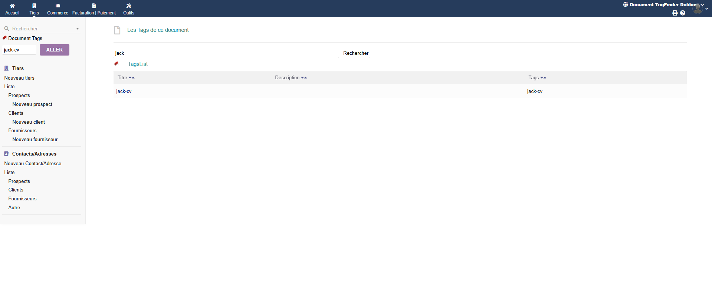Select Nouveau Contact/Adresse in sidebar

coord(33,164)
